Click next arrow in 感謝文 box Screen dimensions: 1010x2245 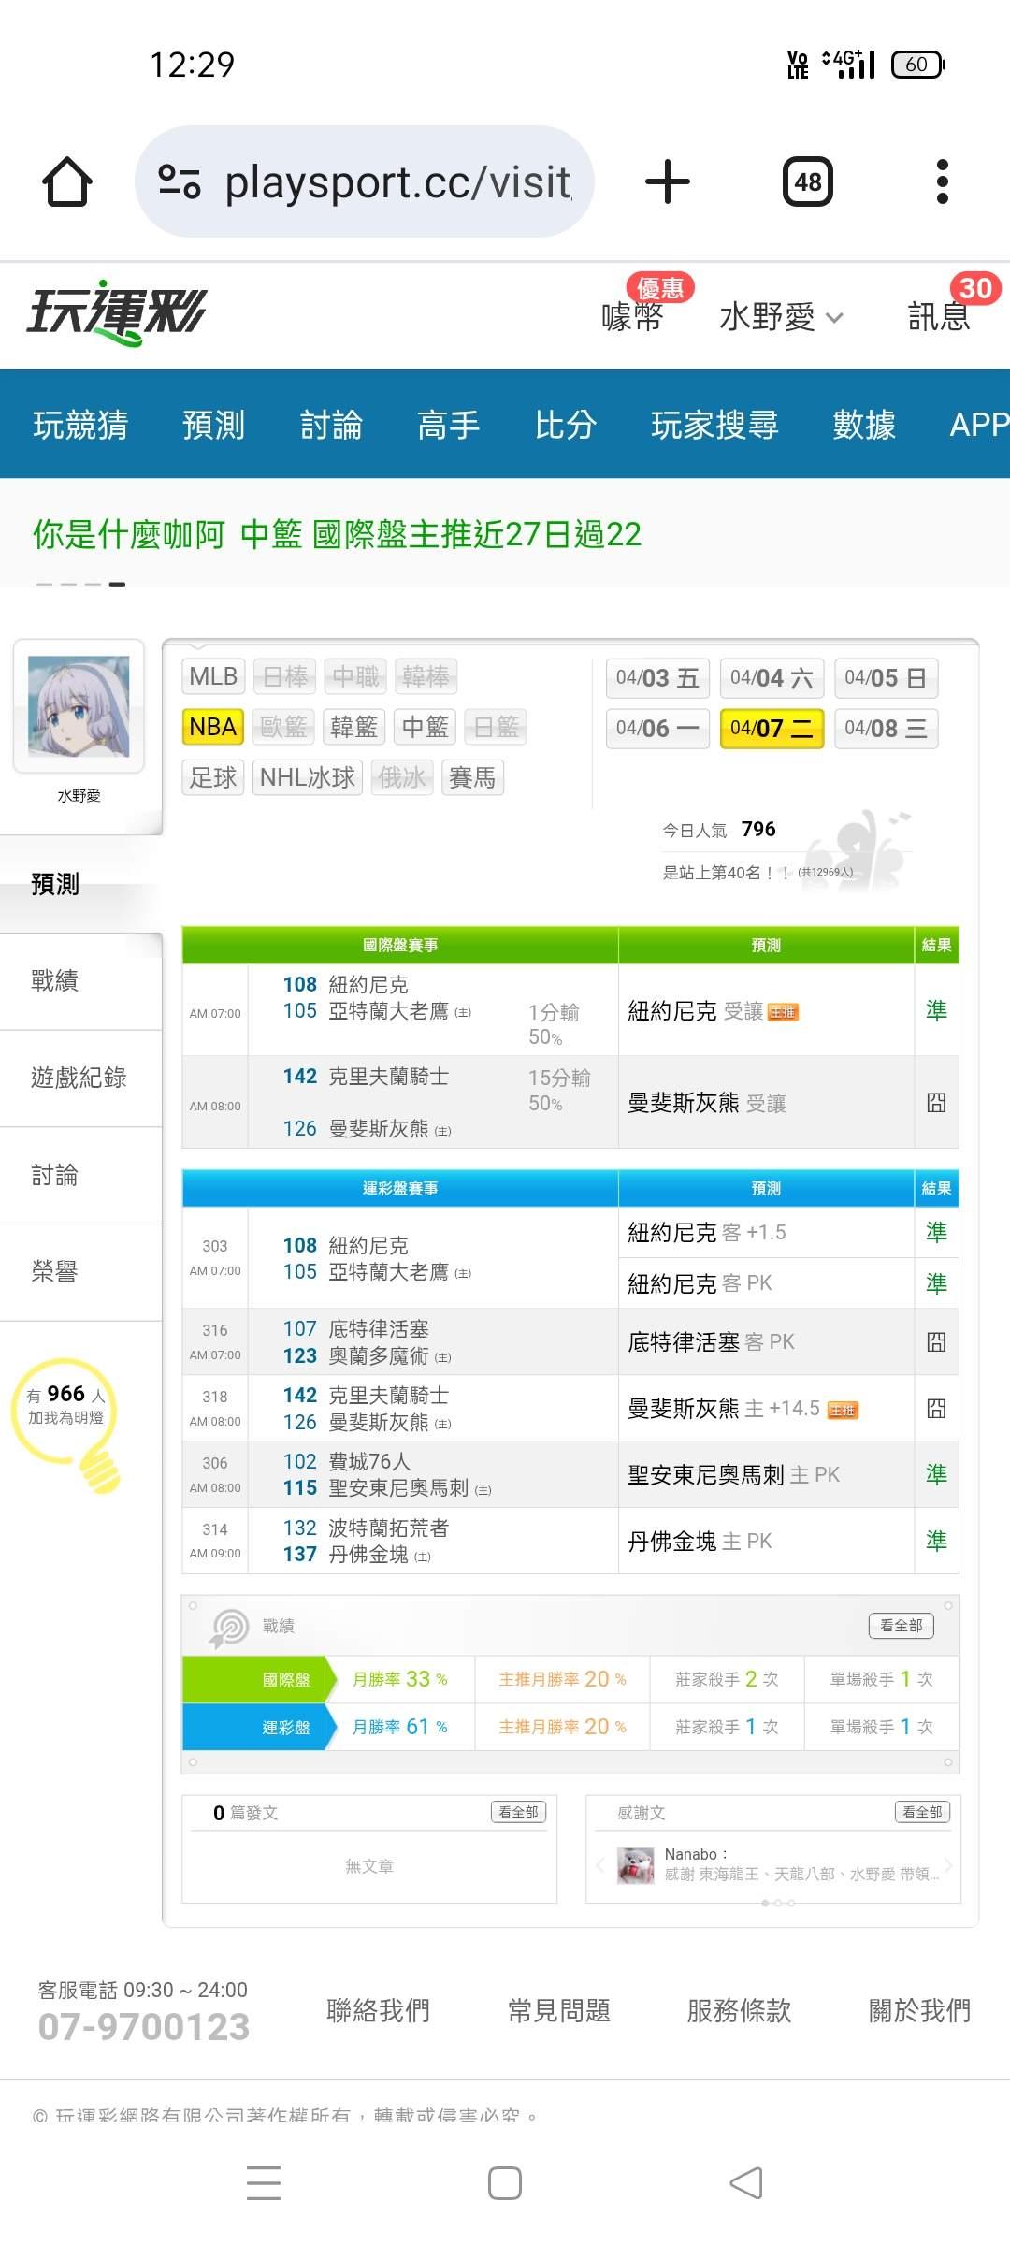pos(948,1864)
